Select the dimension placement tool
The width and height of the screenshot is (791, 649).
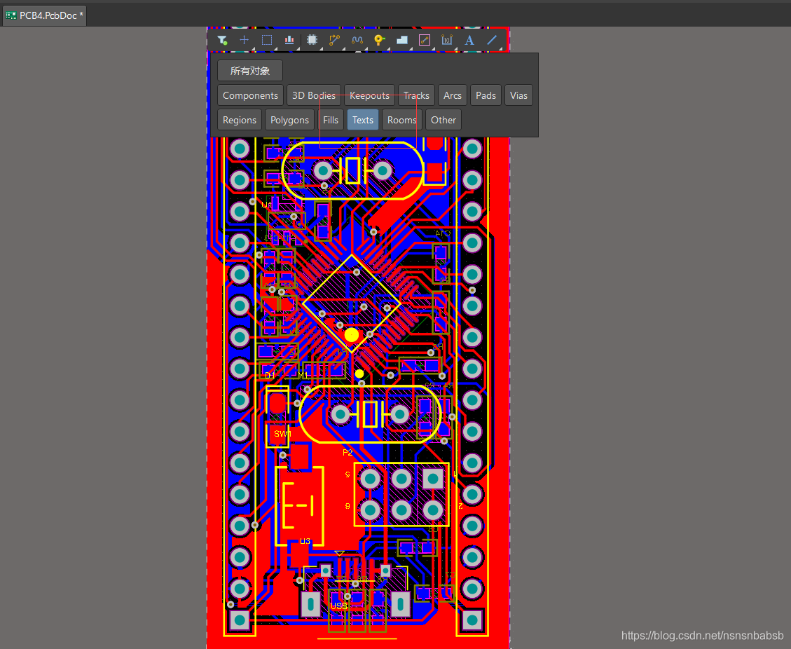(447, 40)
